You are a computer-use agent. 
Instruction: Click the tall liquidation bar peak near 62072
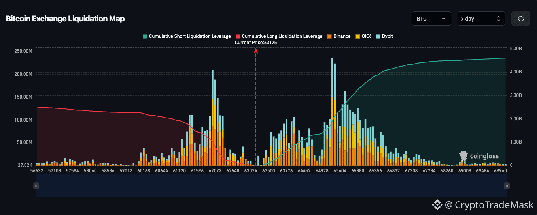coord(213,118)
